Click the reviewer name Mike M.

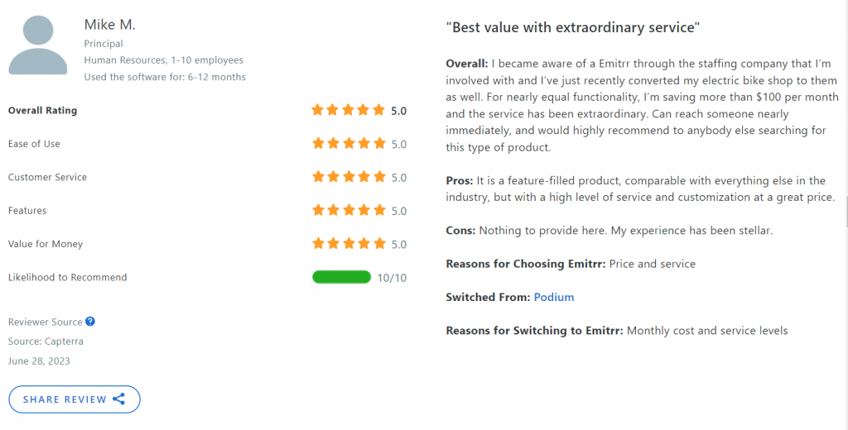[x=110, y=24]
